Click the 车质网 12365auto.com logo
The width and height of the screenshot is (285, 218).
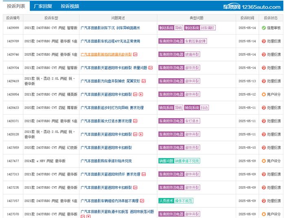pyautogui.click(x=252, y=7)
